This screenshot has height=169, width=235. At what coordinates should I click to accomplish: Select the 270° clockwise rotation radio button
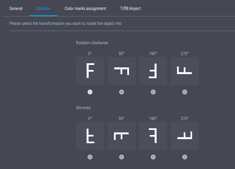(184, 92)
